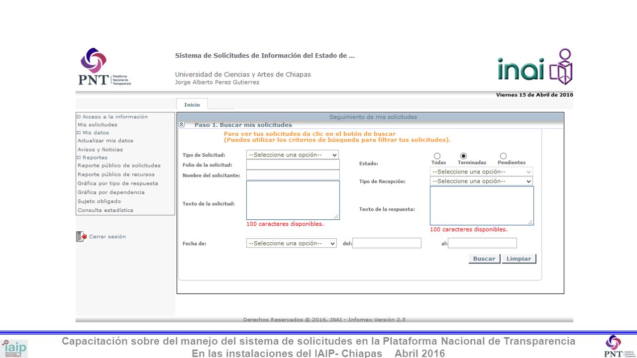Open Gráfica por tipo de respuesta

[x=118, y=183]
